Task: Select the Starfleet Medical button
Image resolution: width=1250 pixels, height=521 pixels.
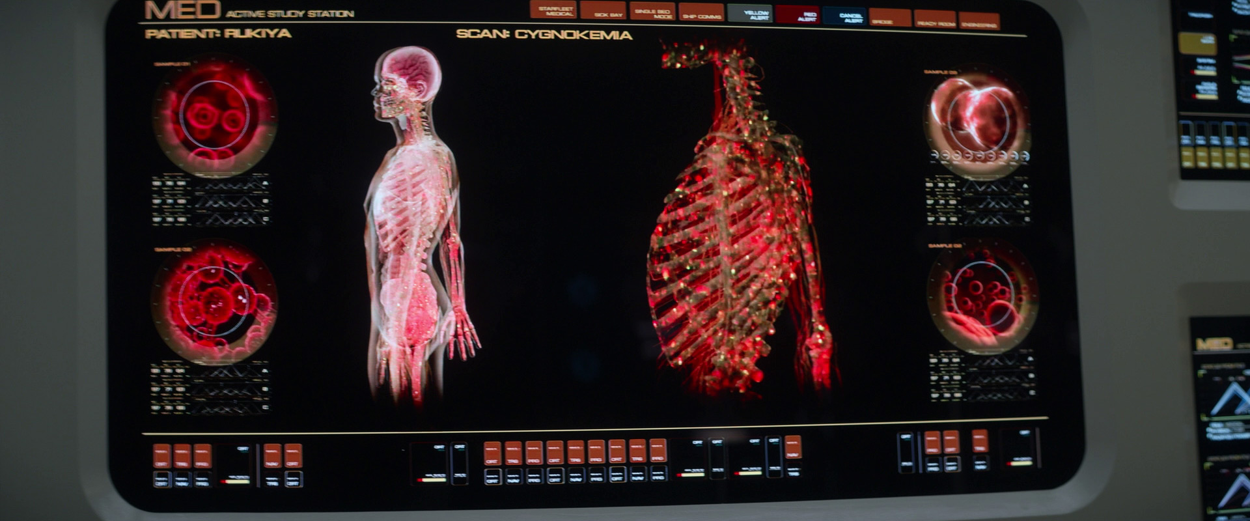Action: (554, 10)
